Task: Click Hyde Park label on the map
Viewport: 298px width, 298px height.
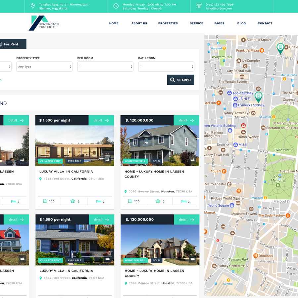Action: click(282, 150)
